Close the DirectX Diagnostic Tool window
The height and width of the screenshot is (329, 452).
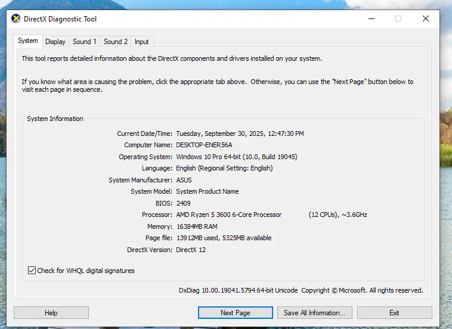click(425, 18)
